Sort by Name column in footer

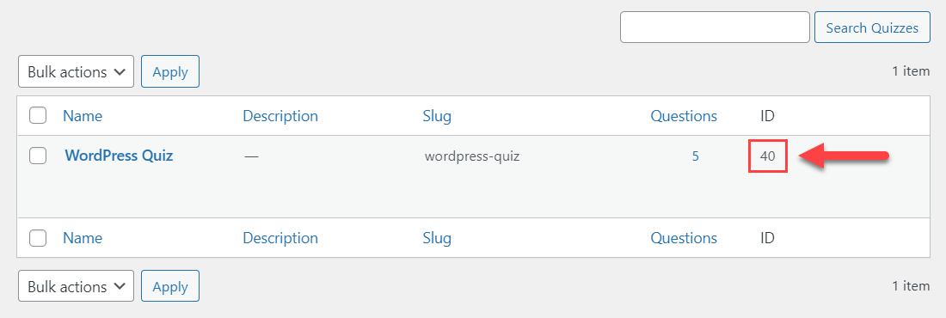click(83, 238)
